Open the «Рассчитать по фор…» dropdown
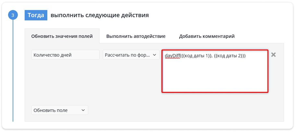Viewport: 296px width, 132px height. point(131,55)
